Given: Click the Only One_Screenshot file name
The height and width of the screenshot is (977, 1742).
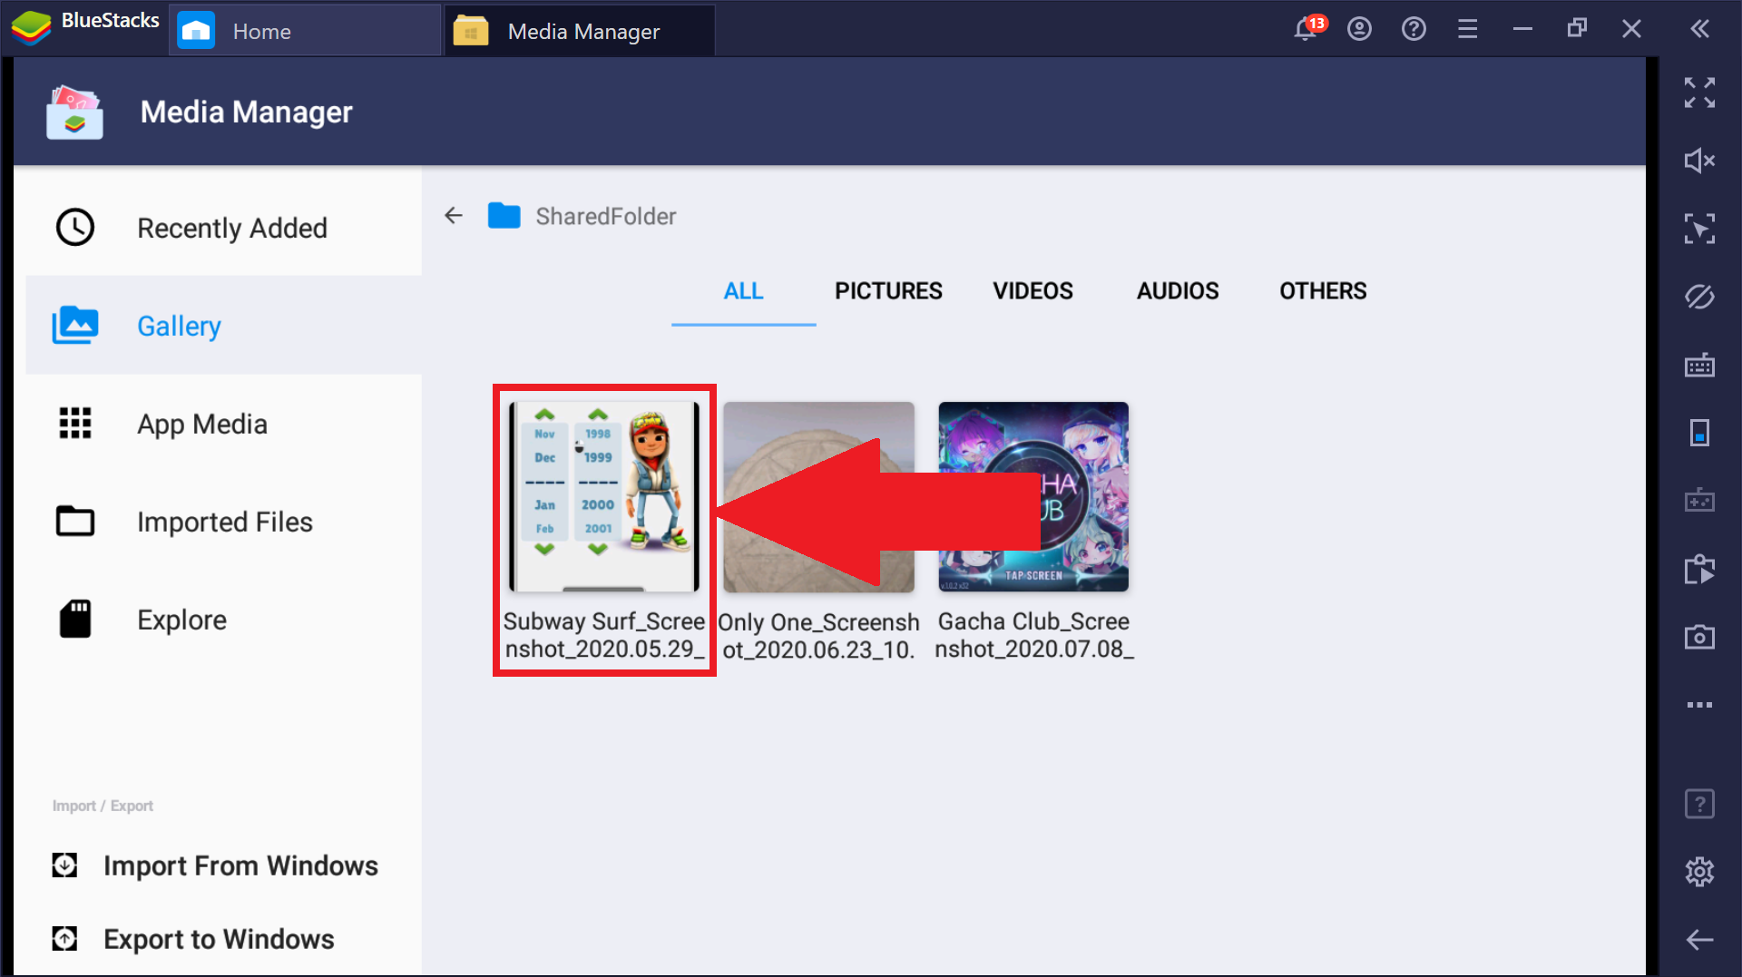Looking at the screenshot, I should (818, 636).
